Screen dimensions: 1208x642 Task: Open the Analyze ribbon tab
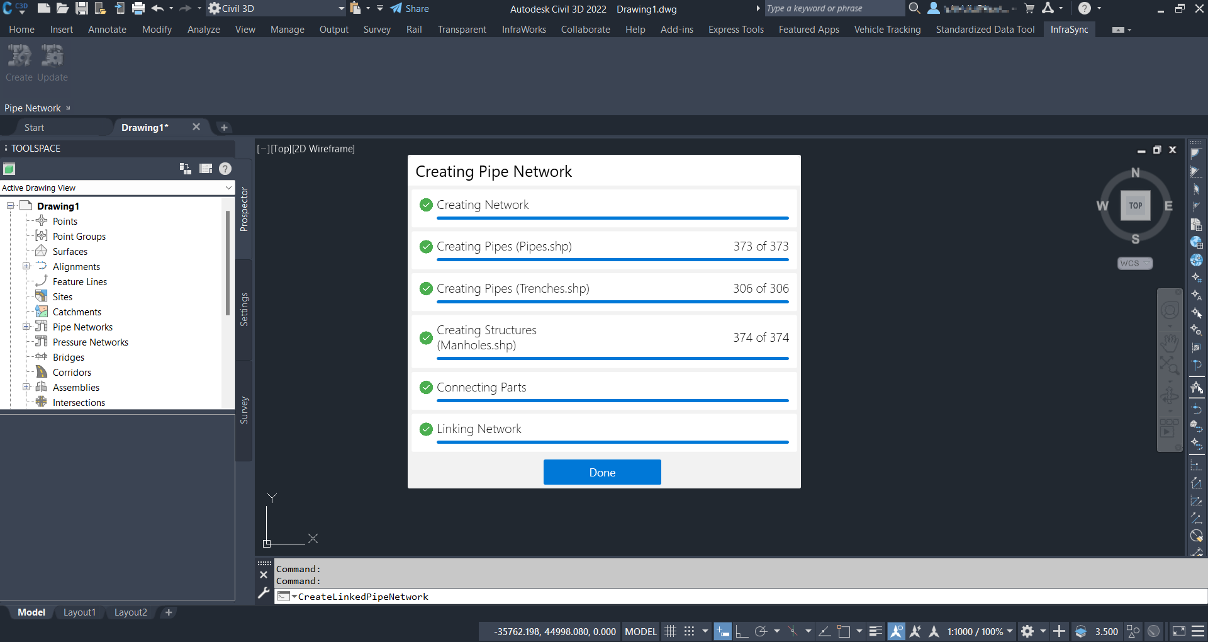[x=204, y=30]
